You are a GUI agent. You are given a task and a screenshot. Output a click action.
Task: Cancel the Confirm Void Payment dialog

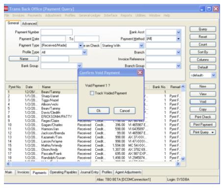125,111
